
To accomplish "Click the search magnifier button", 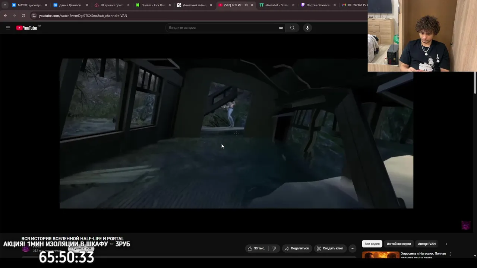I will point(292,28).
